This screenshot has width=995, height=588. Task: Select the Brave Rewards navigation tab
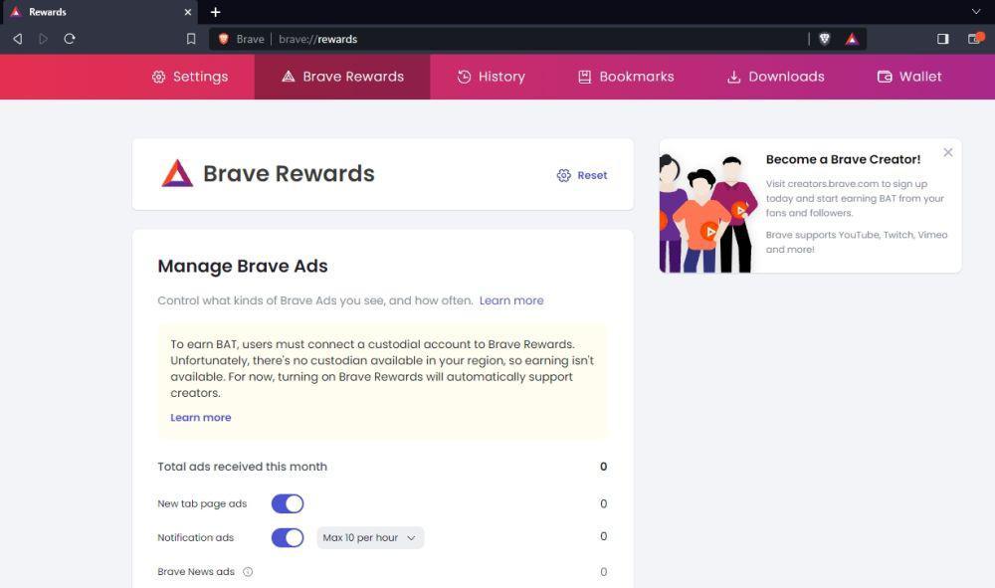[342, 77]
